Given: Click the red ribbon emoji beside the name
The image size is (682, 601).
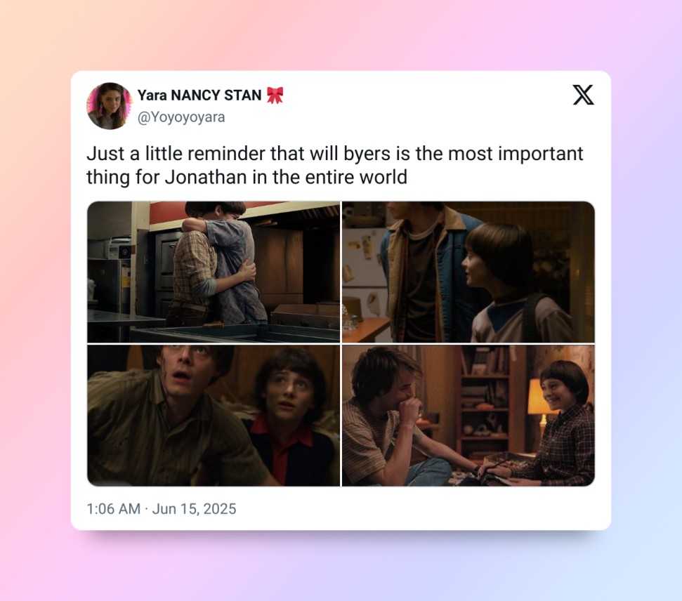Looking at the screenshot, I should click(275, 95).
